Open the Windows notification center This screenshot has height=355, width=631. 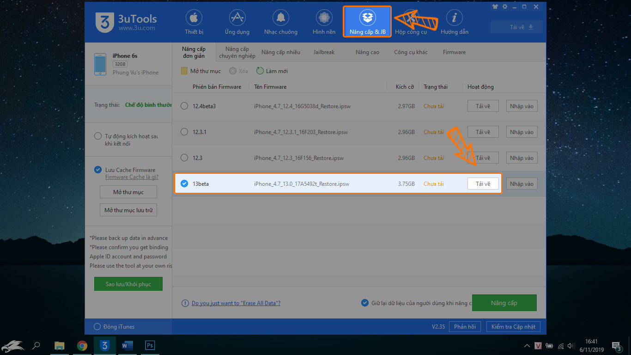(616, 345)
